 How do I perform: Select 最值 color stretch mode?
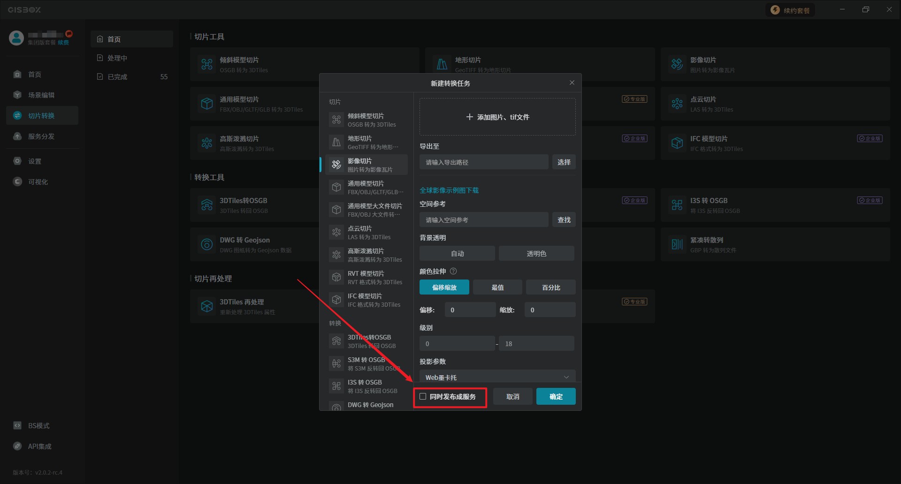click(x=497, y=287)
